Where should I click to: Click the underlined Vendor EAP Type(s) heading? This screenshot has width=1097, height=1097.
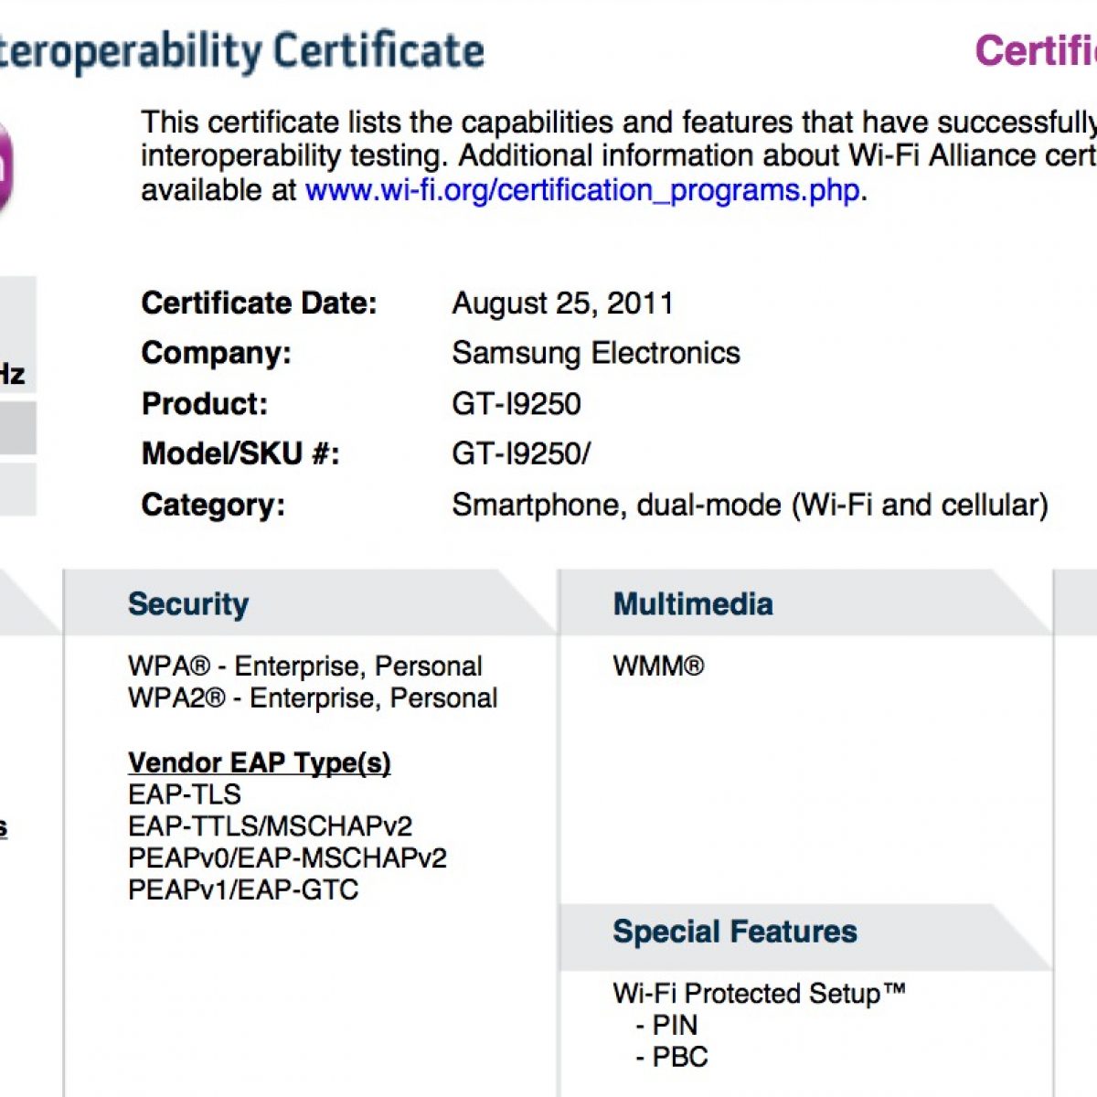click(260, 762)
